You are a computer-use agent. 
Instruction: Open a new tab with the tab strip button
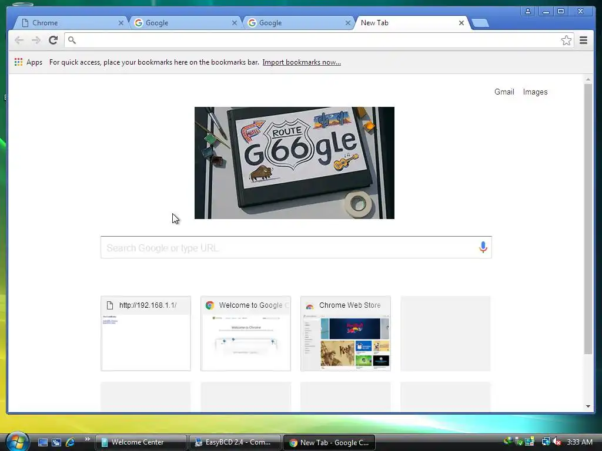[x=480, y=23]
